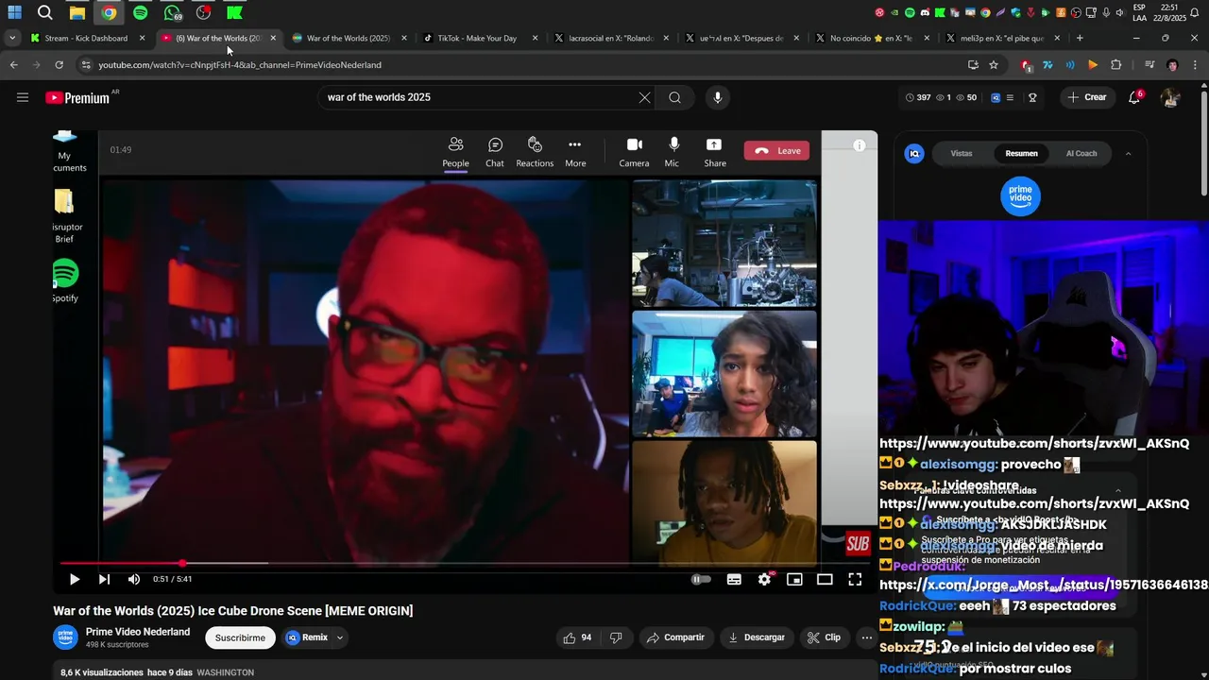Open the YouTube notifications bell with badge 6

click(x=1134, y=97)
